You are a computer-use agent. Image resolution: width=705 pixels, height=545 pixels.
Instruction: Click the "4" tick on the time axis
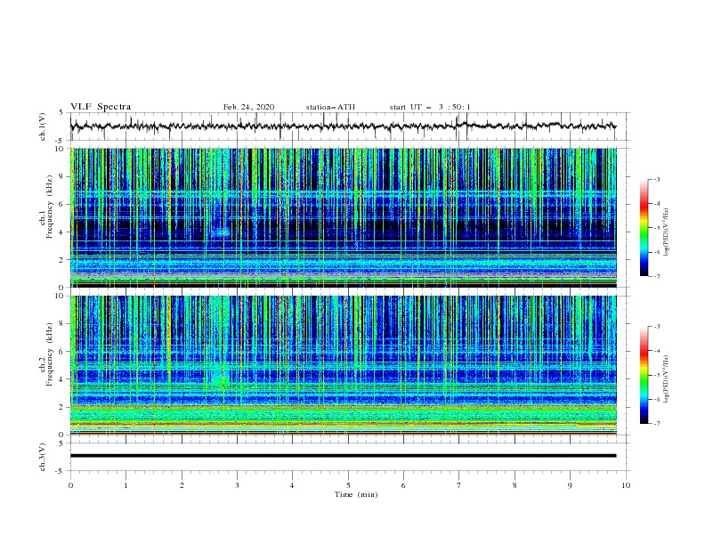pyautogui.click(x=292, y=485)
